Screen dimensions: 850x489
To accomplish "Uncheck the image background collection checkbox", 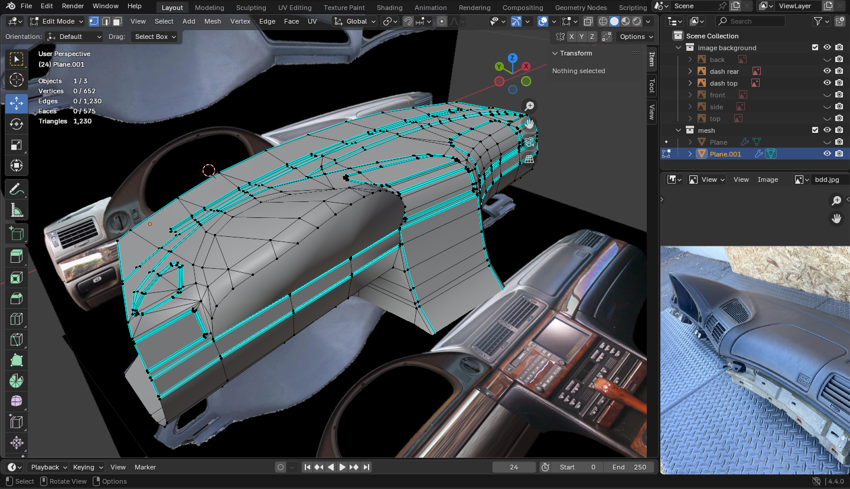I will click(815, 48).
